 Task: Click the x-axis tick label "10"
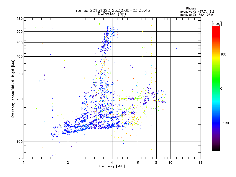171,163
